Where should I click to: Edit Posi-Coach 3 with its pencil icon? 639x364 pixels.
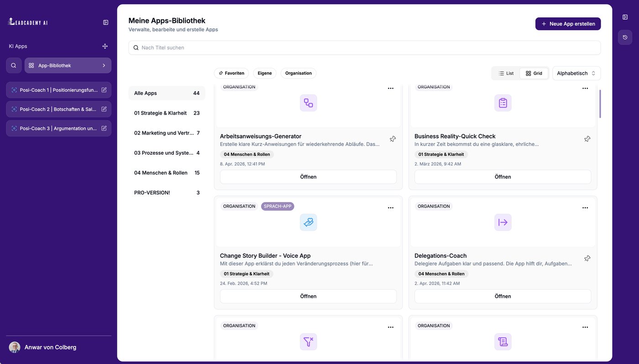pos(104,128)
